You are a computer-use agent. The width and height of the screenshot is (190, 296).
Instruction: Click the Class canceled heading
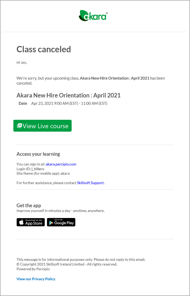44,49
